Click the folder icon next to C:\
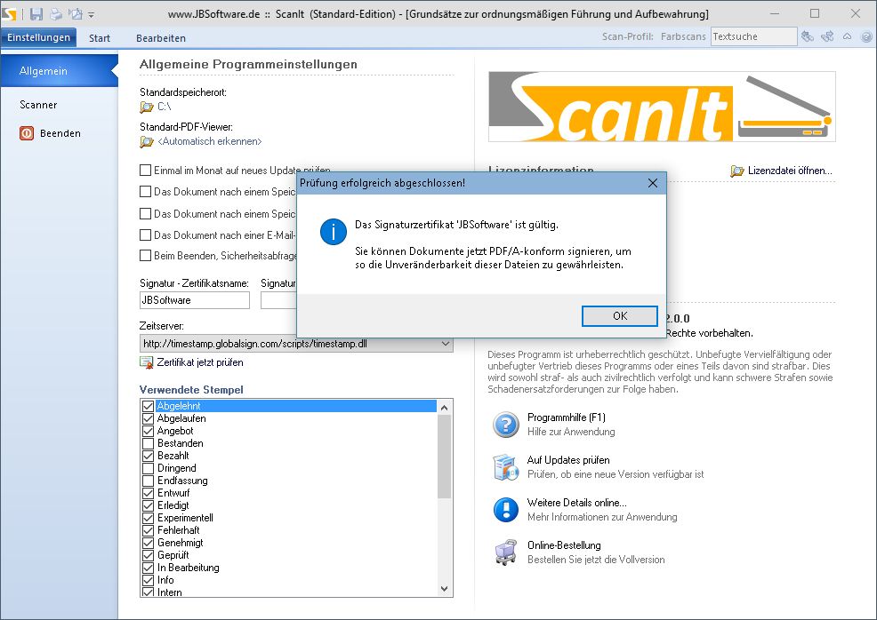The width and height of the screenshot is (877, 620). tap(147, 107)
